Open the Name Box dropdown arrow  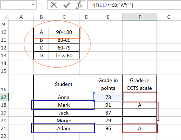[x=33, y=5]
